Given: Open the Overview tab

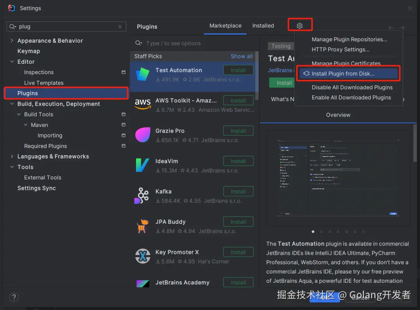Looking at the screenshot, I should (x=338, y=115).
